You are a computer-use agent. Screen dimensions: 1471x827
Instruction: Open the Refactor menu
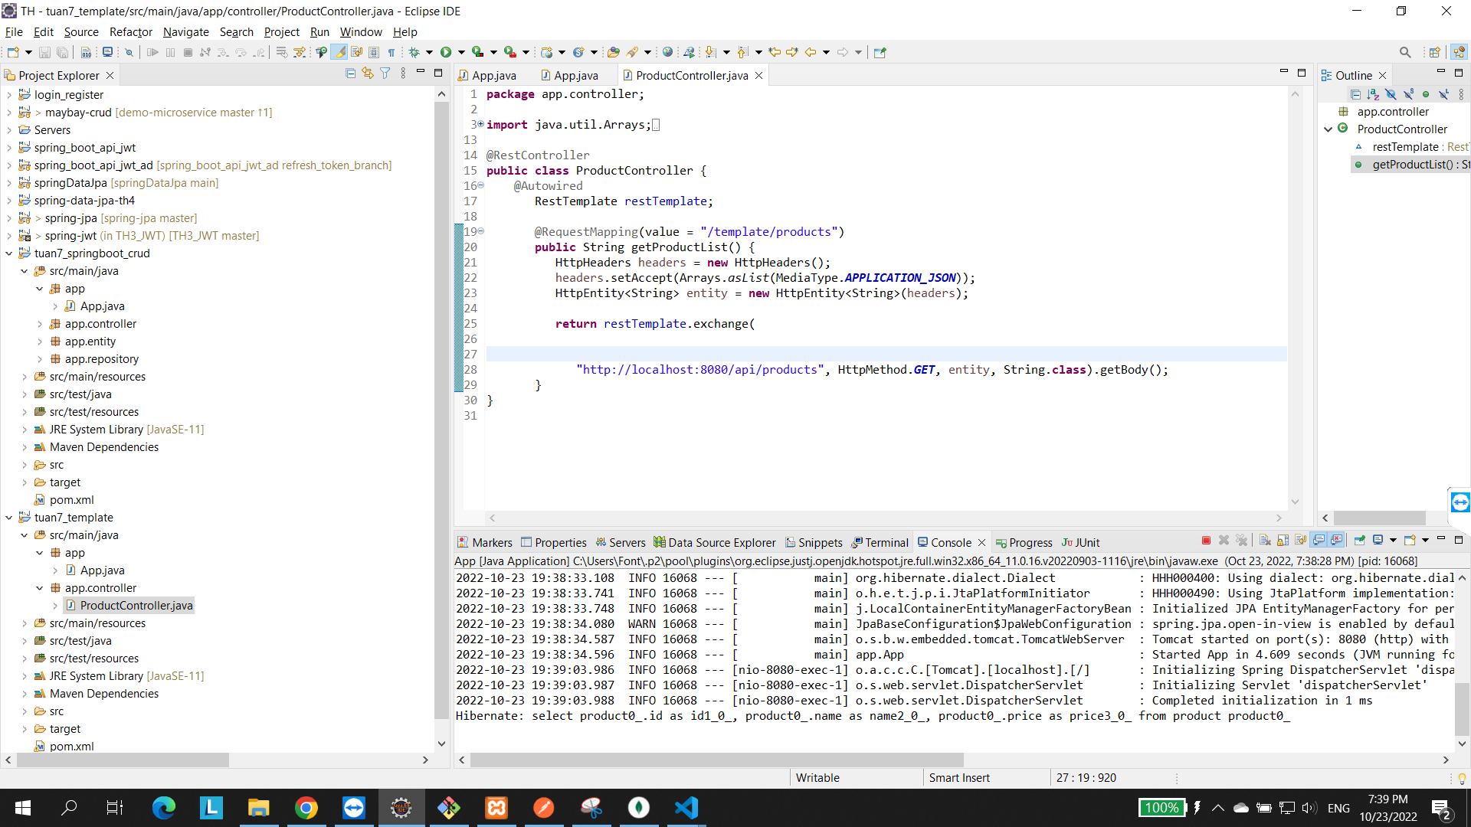130,31
